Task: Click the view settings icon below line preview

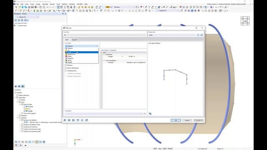Action: click(150, 114)
